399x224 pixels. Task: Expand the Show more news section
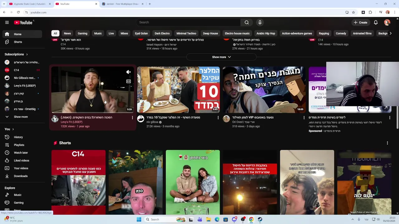(221, 57)
